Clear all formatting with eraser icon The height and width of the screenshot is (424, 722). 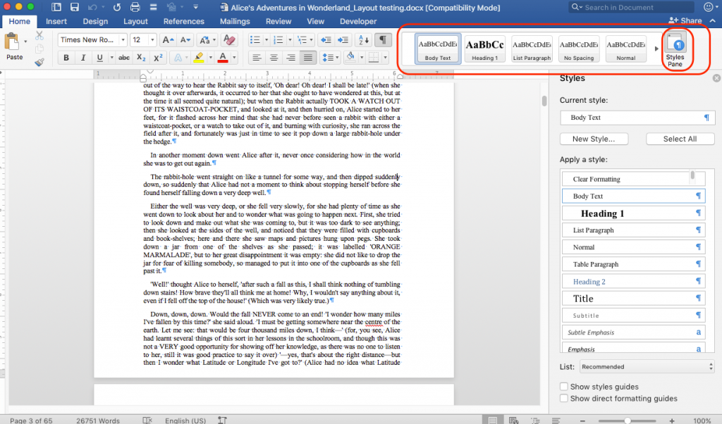[x=229, y=40]
